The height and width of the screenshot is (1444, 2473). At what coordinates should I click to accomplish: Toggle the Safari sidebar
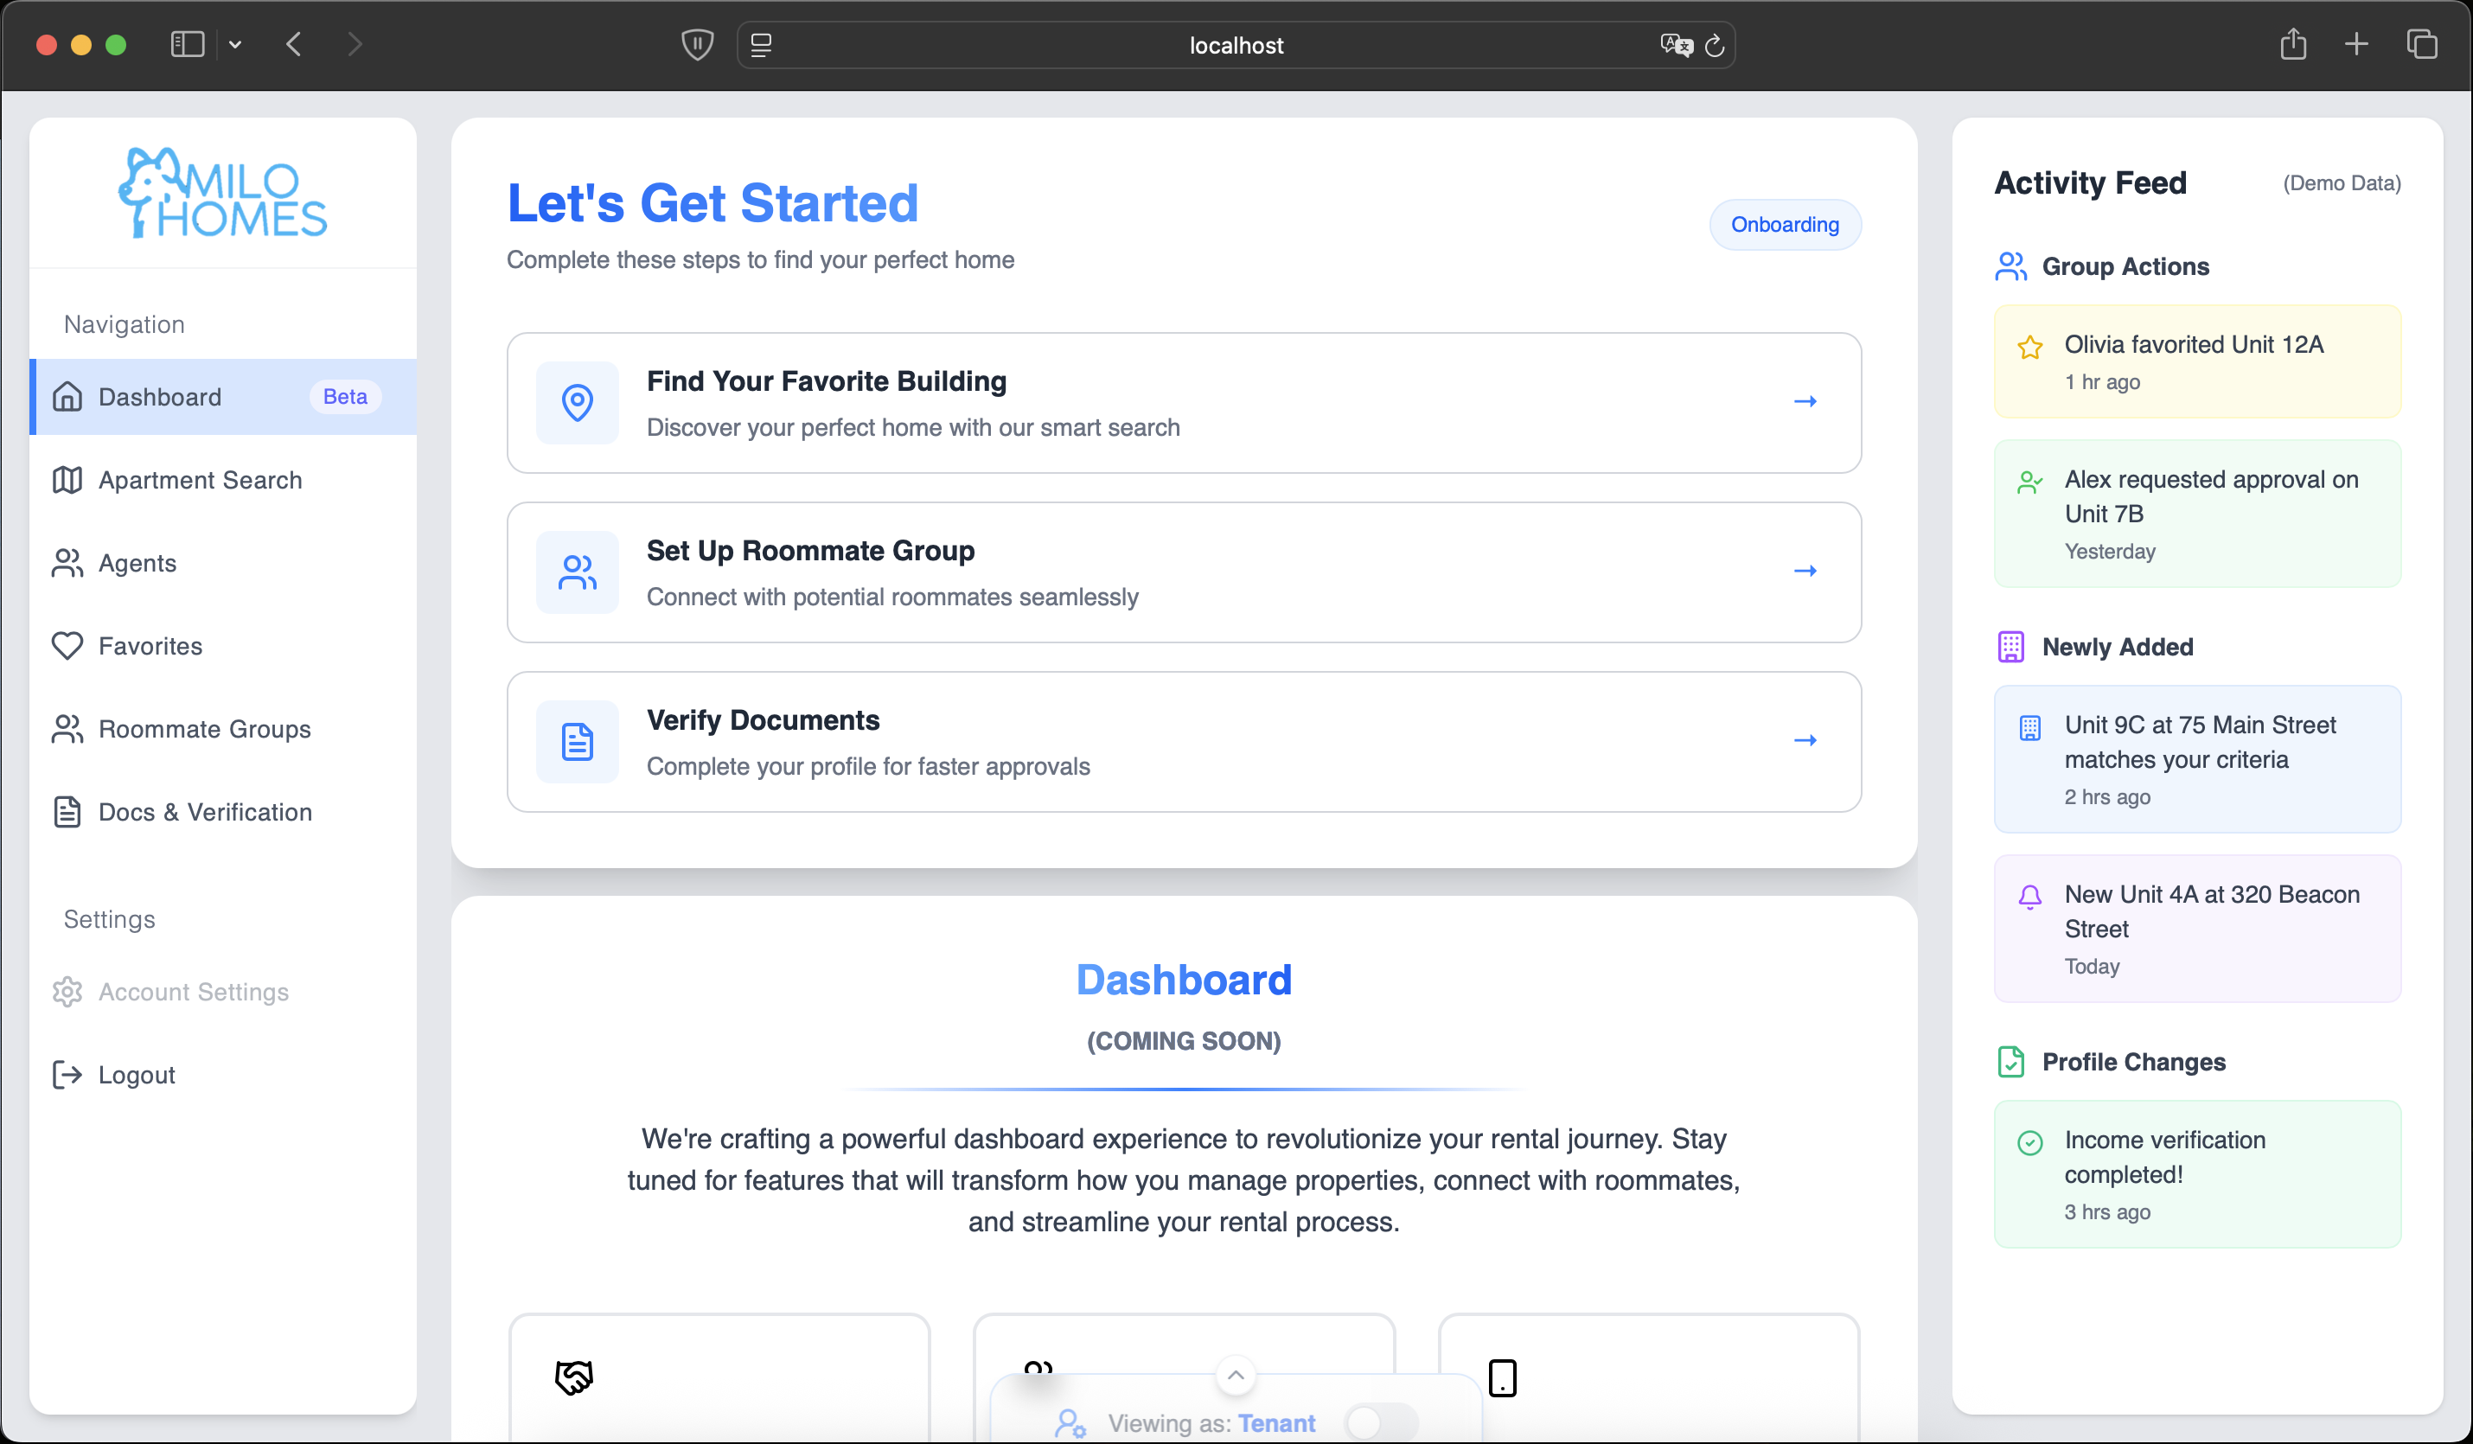(187, 45)
